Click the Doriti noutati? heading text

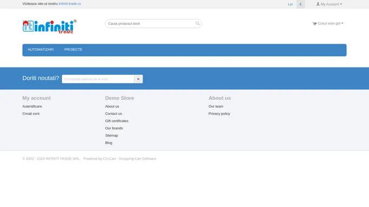[x=41, y=78]
